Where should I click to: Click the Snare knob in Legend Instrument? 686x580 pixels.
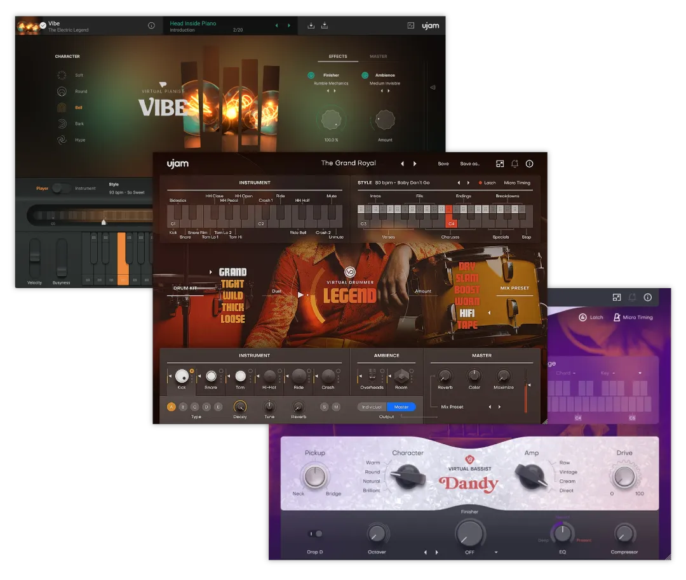211,376
